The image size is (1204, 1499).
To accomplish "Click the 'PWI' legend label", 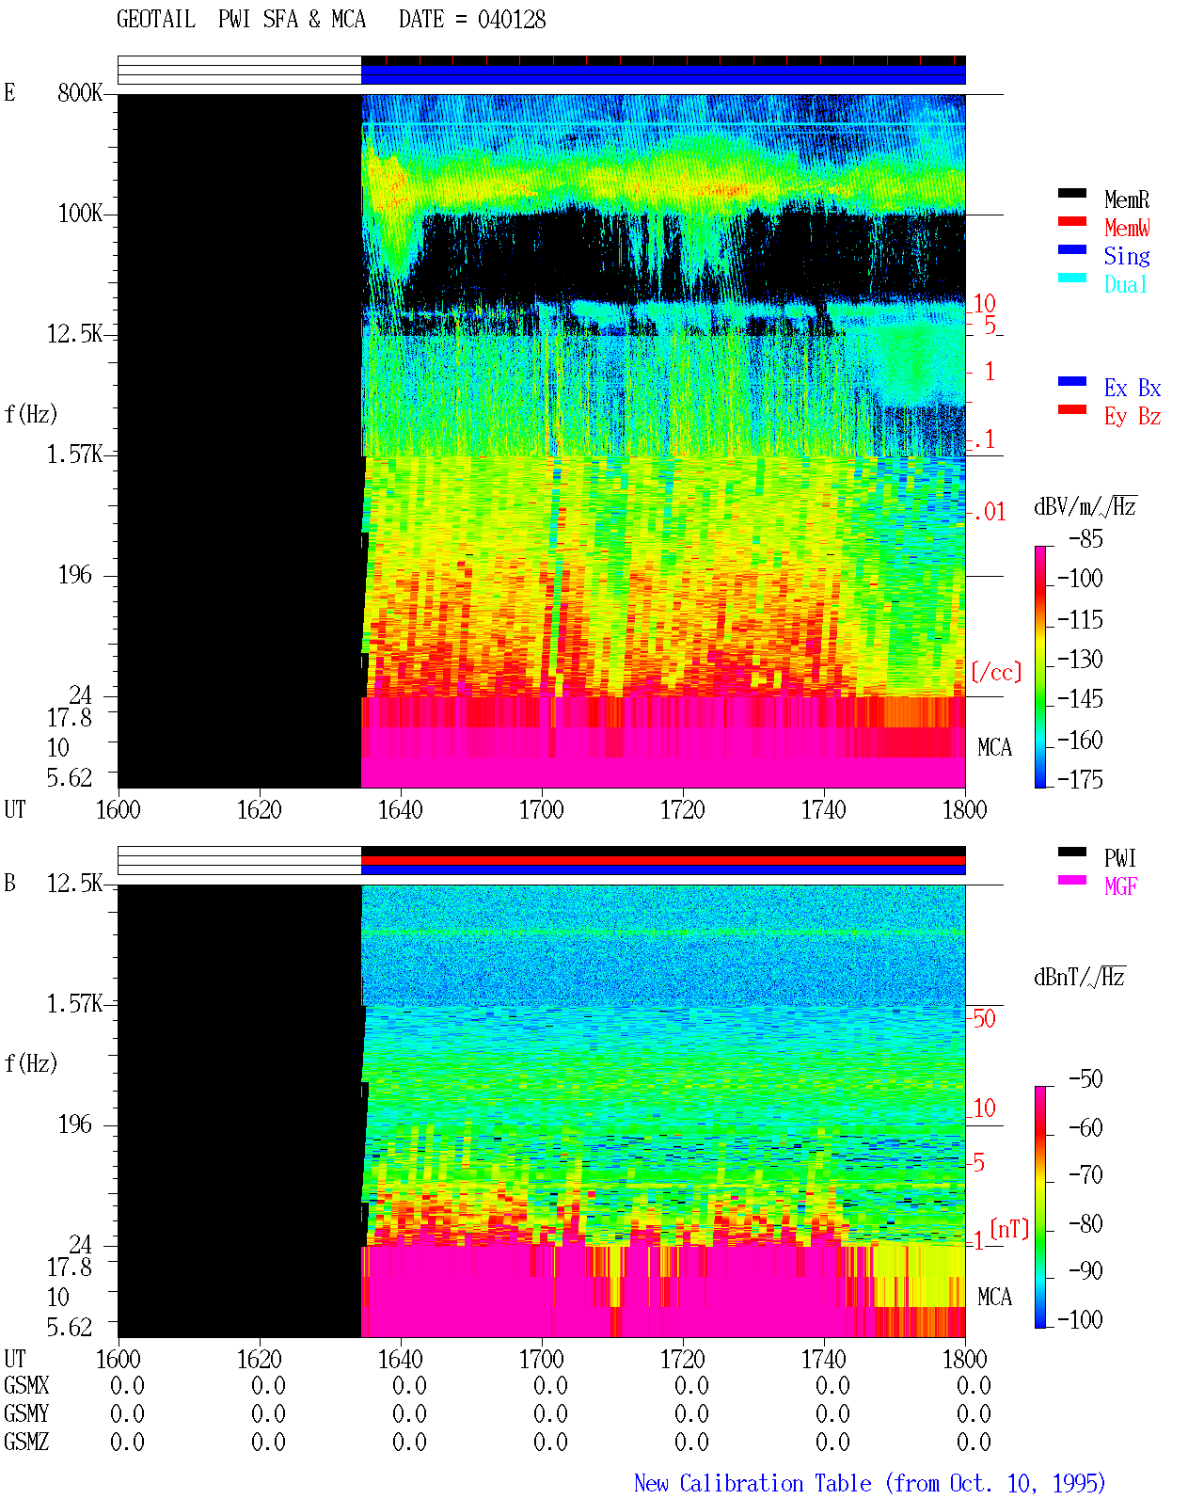I will click(x=1120, y=858).
